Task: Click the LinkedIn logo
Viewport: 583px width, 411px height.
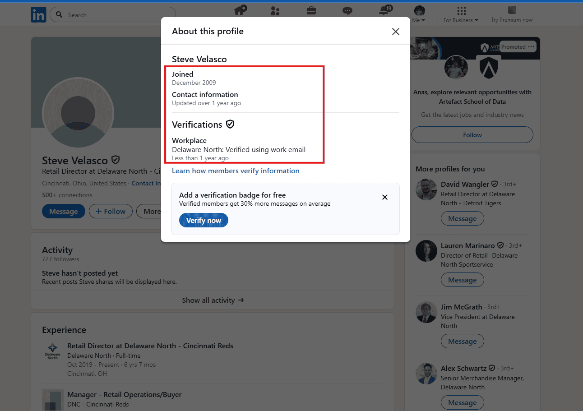Action: pos(38,15)
